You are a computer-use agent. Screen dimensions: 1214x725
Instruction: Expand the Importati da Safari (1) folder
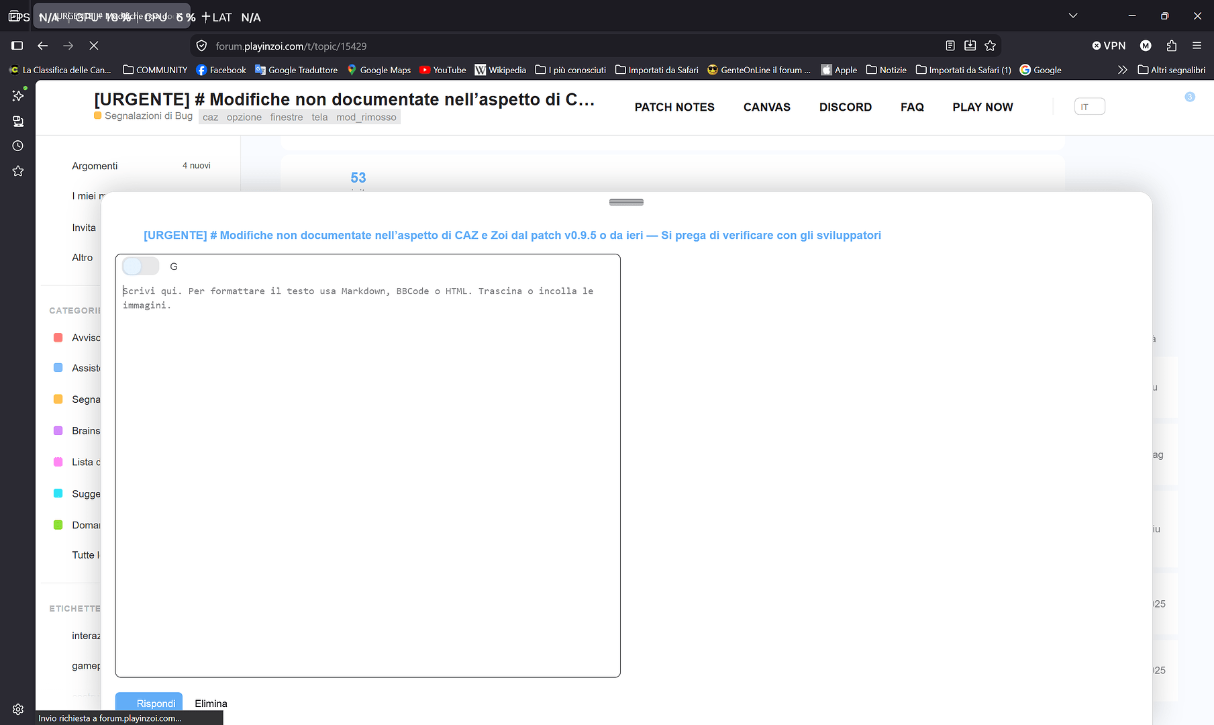[x=964, y=70]
